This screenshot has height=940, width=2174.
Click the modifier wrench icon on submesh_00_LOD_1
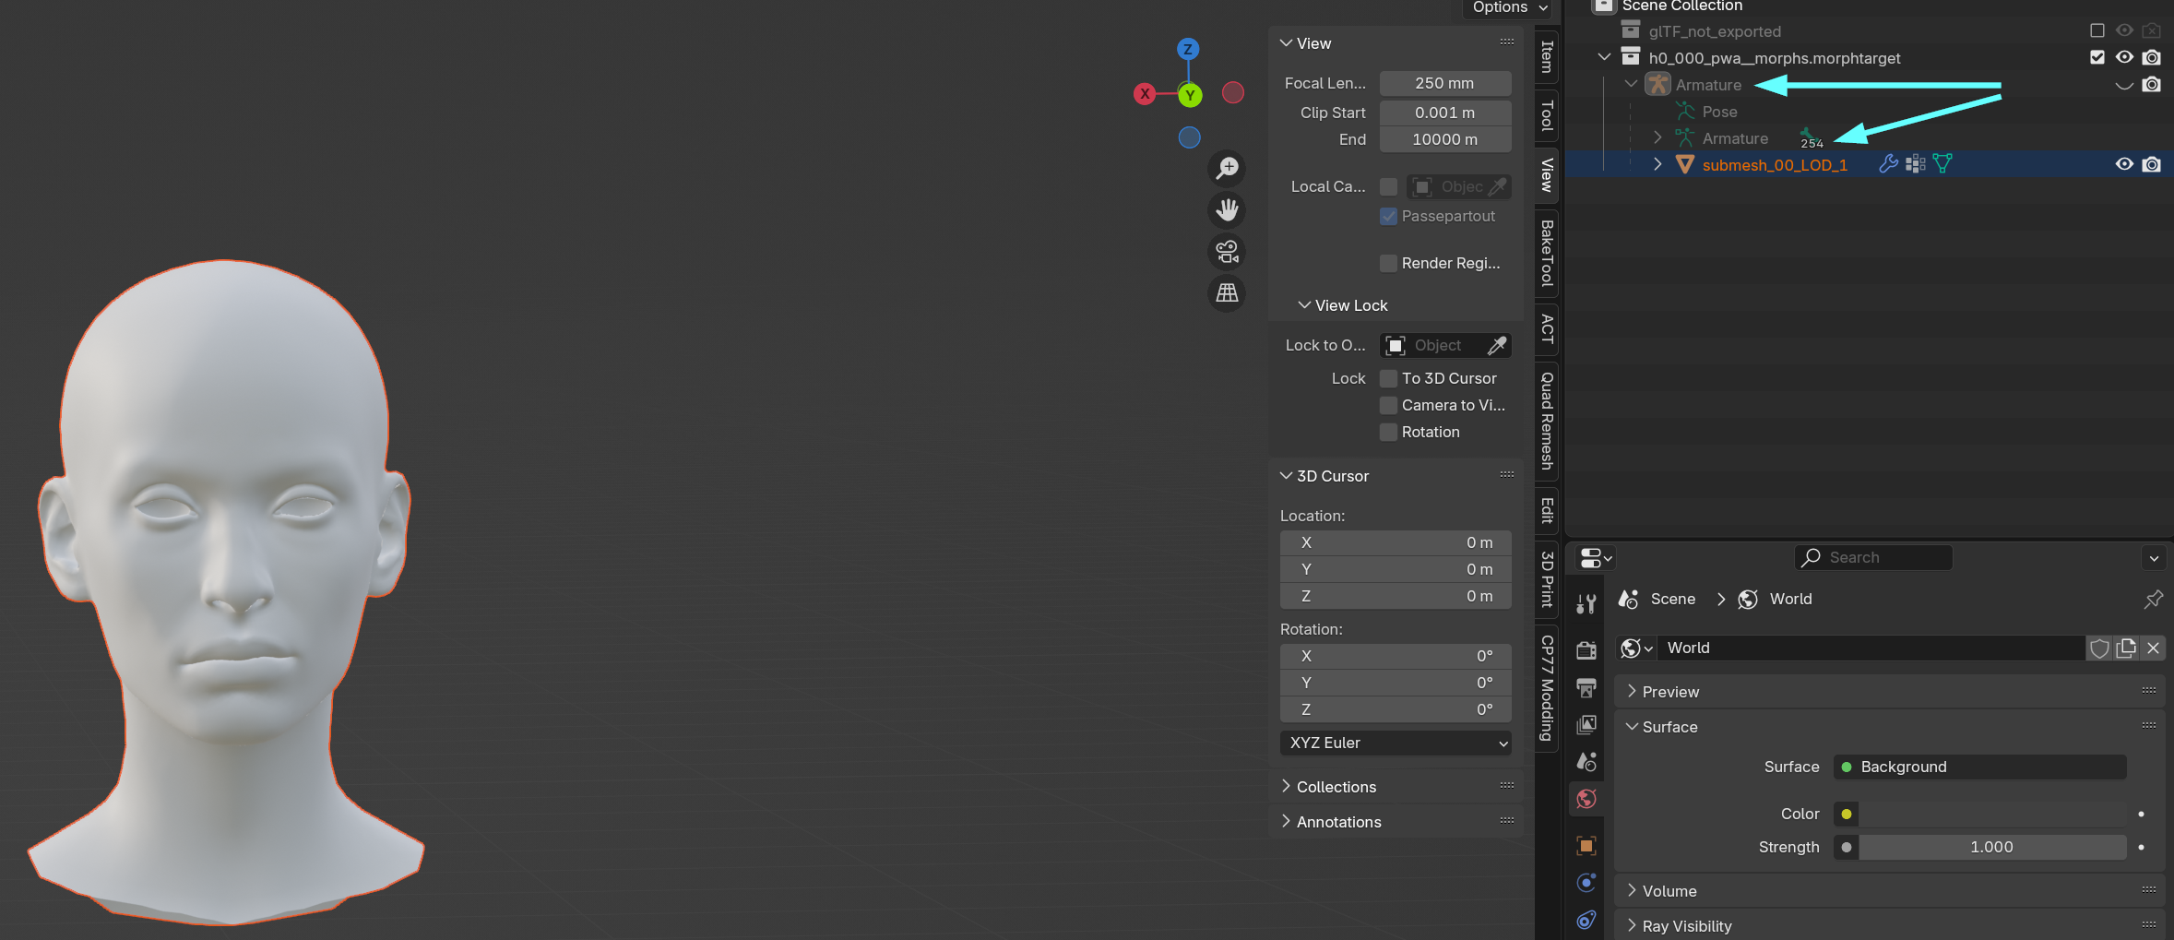pos(1888,164)
